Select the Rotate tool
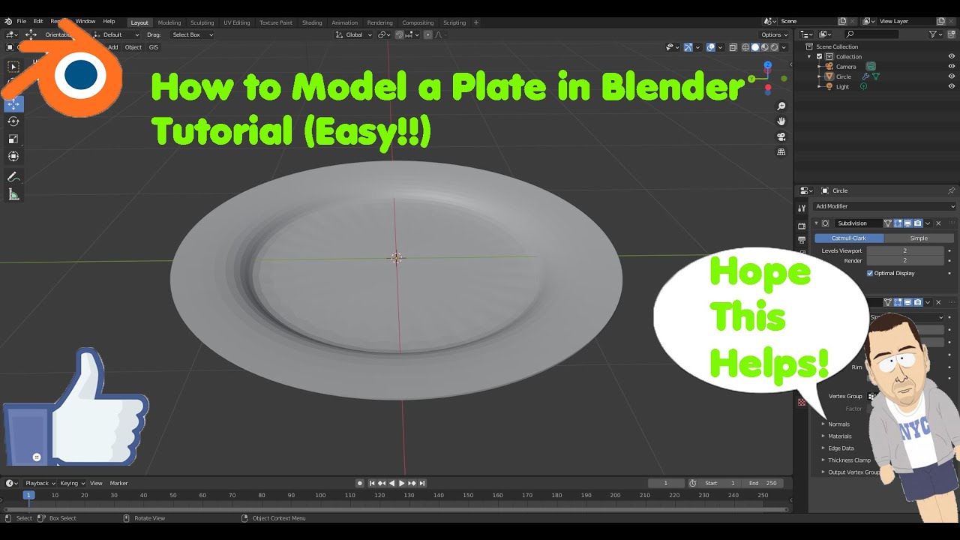The width and height of the screenshot is (960, 540). pos(13,121)
